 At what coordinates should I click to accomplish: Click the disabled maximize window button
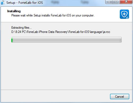(116, 2)
